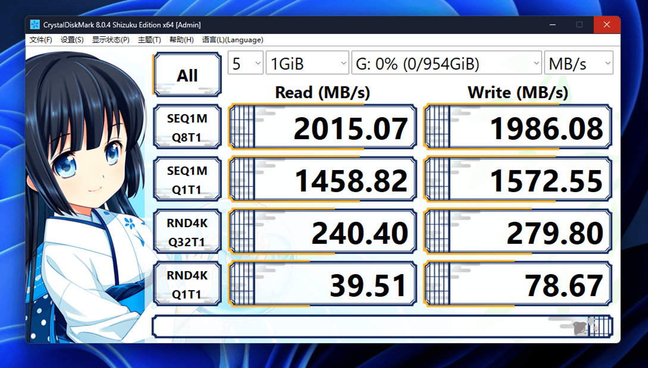Image resolution: width=648 pixels, height=368 pixels.
Task: Click the SEQ1M Q8T1 write result 1986.08
Action: [x=518, y=127]
